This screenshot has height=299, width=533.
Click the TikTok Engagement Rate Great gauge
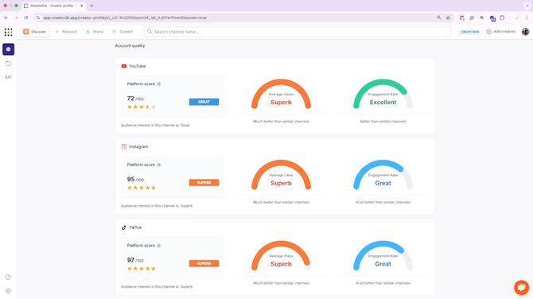pos(383,256)
